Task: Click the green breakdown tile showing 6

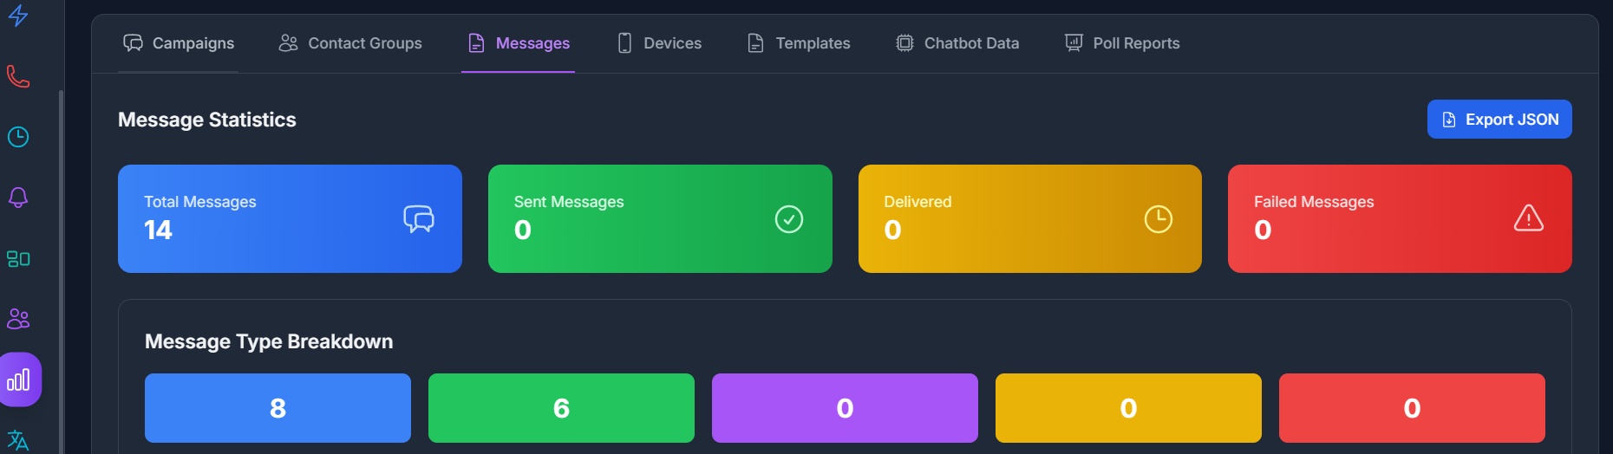Action: click(561, 408)
